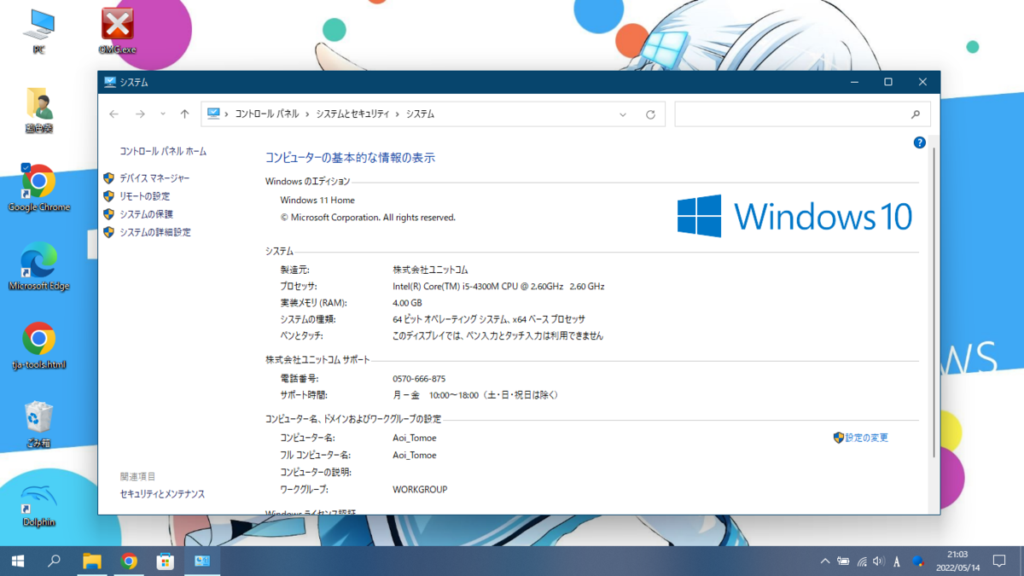Open taskbar search
1024x576 pixels.
pyautogui.click(x=54, y=561)
